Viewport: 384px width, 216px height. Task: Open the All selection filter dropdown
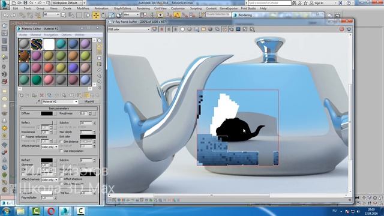51,14
